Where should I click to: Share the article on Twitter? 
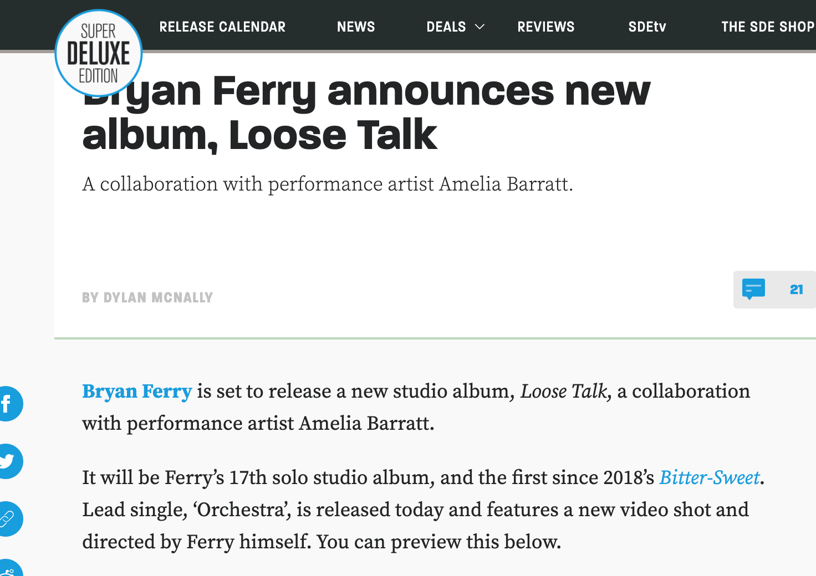coord(7,461)
